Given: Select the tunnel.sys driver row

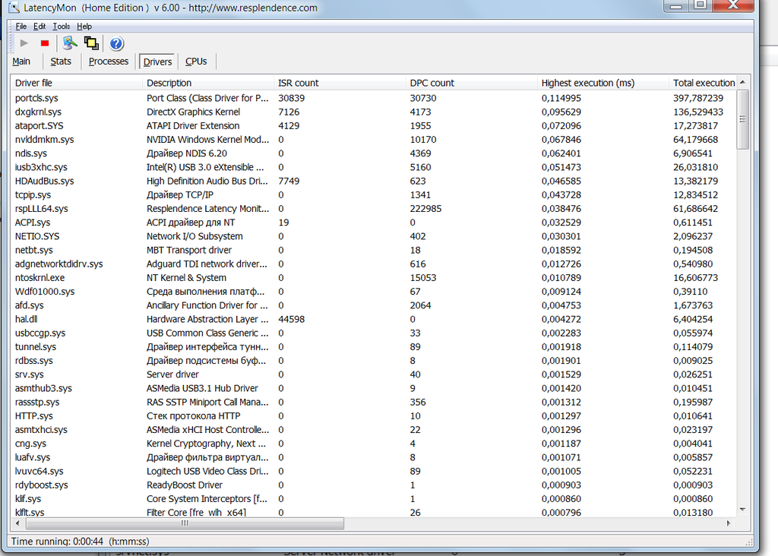Looking at the screenshot, I should [374, 347].
